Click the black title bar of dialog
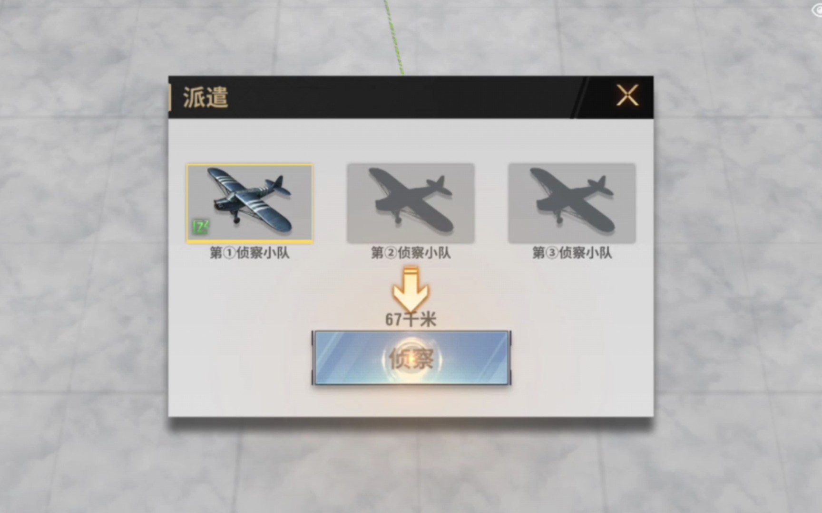The image size is (822, 513). tap(411, 97)
